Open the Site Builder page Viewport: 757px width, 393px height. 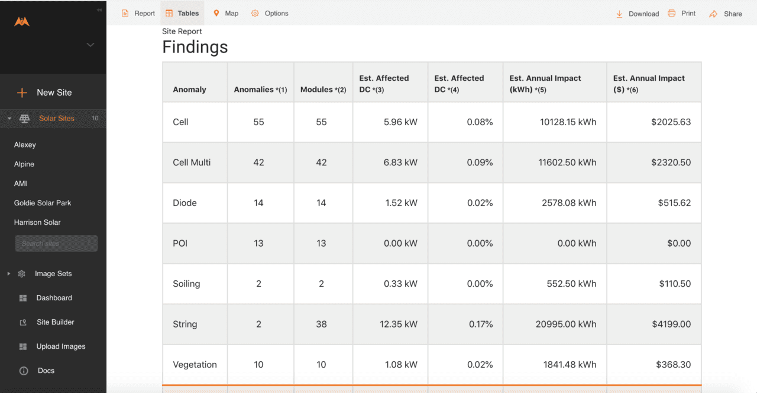(x=56, y=322)
